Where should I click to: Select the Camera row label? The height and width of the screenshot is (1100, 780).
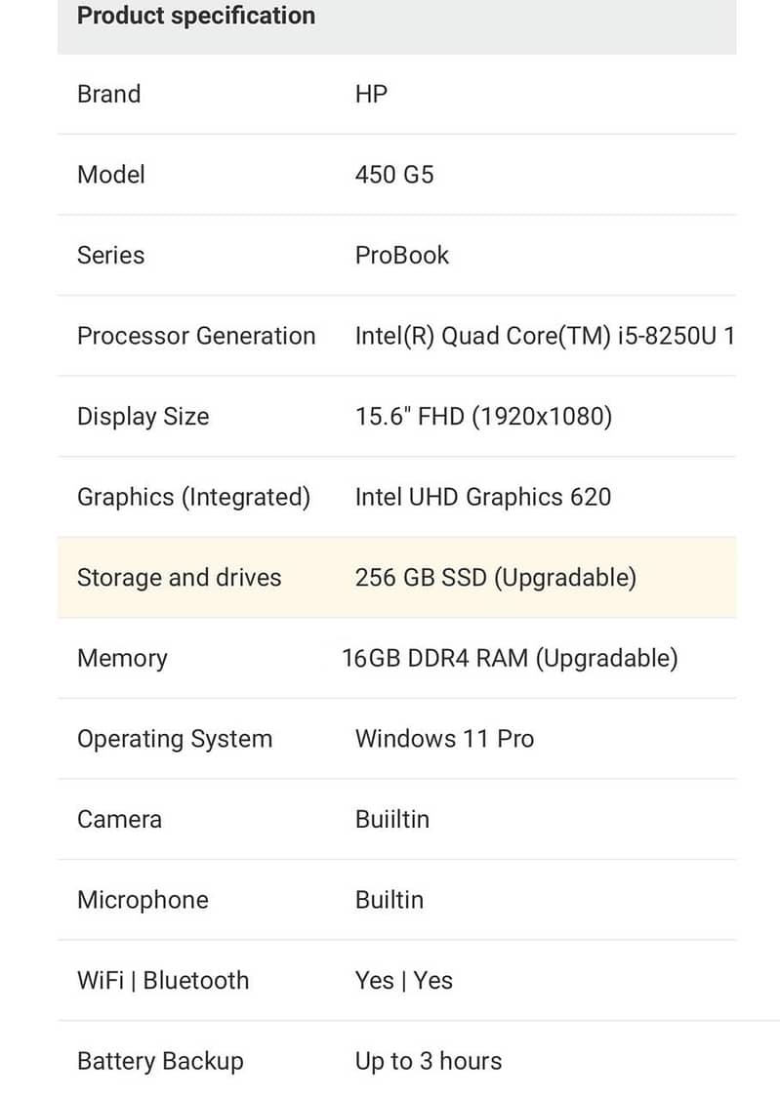(x=119, y=820)
